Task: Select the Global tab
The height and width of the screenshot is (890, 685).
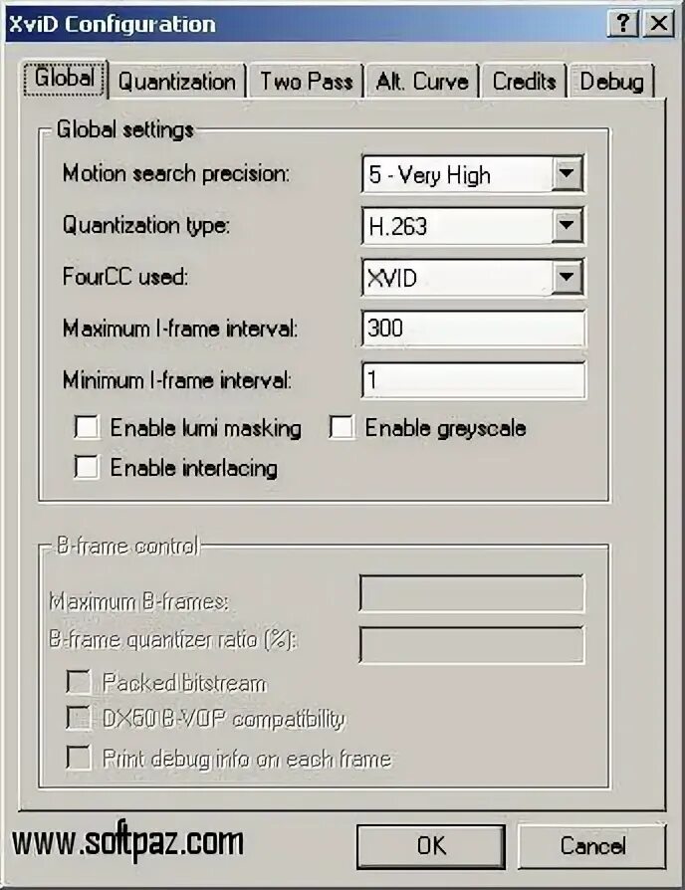Action: [x=64, y=78]
